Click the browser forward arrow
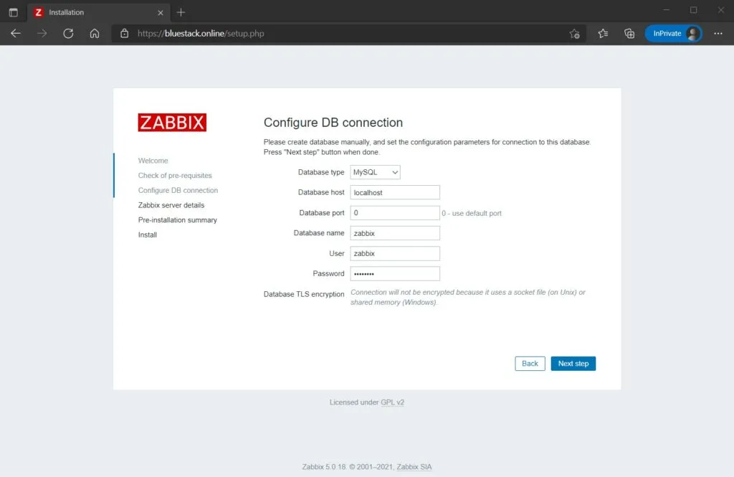The height and width of the screenshot is (477, 734). coord(42,33)
